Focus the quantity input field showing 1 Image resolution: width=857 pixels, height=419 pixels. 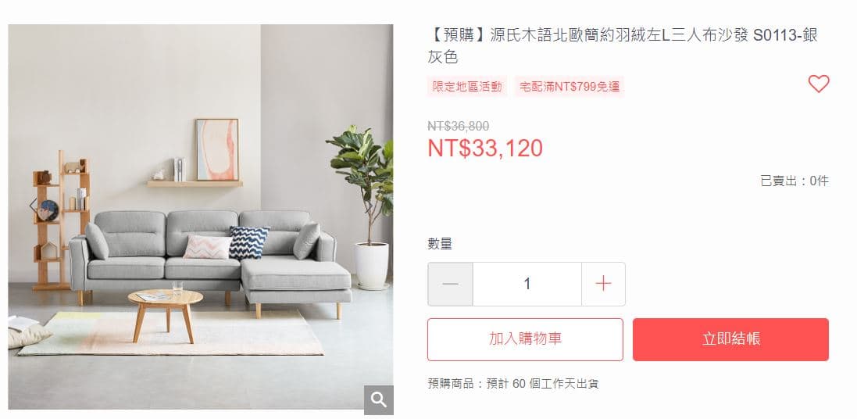527,284
